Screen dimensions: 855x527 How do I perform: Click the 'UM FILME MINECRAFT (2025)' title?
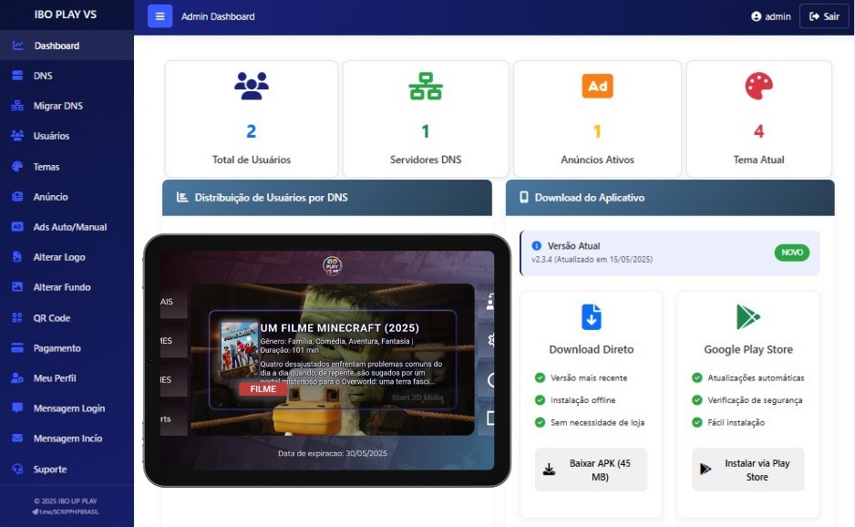pyautogui.click(x=340, y=328)
